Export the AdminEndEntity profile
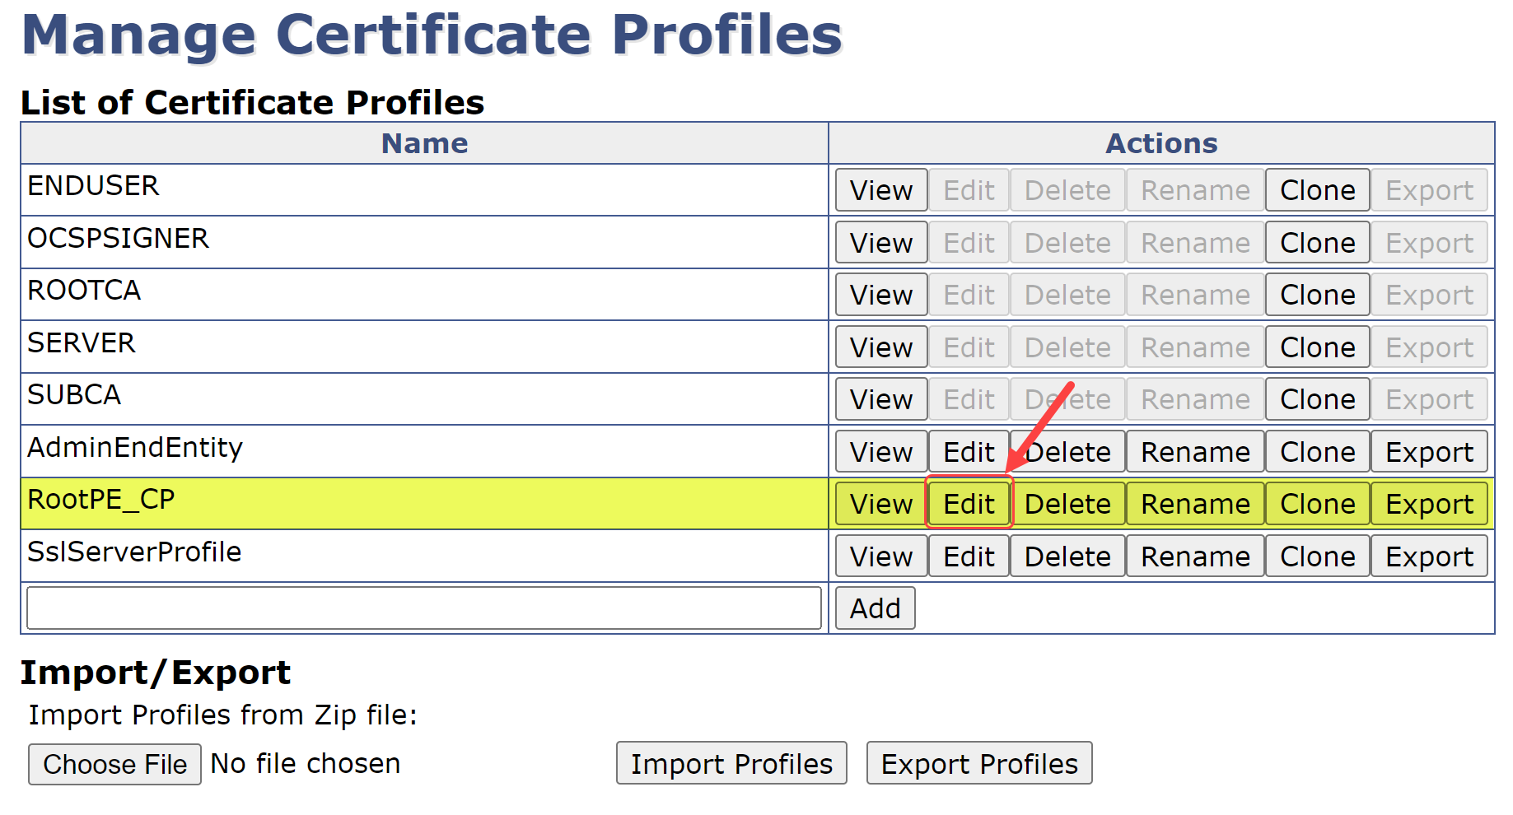Image resolution: width=1513 pixels, height=815 pixels. [1429, 452]
